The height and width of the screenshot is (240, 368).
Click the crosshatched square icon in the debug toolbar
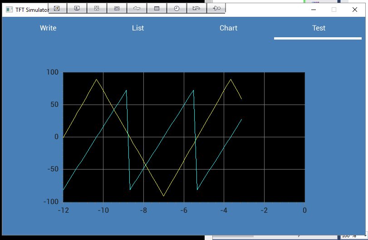pos(97,9)
